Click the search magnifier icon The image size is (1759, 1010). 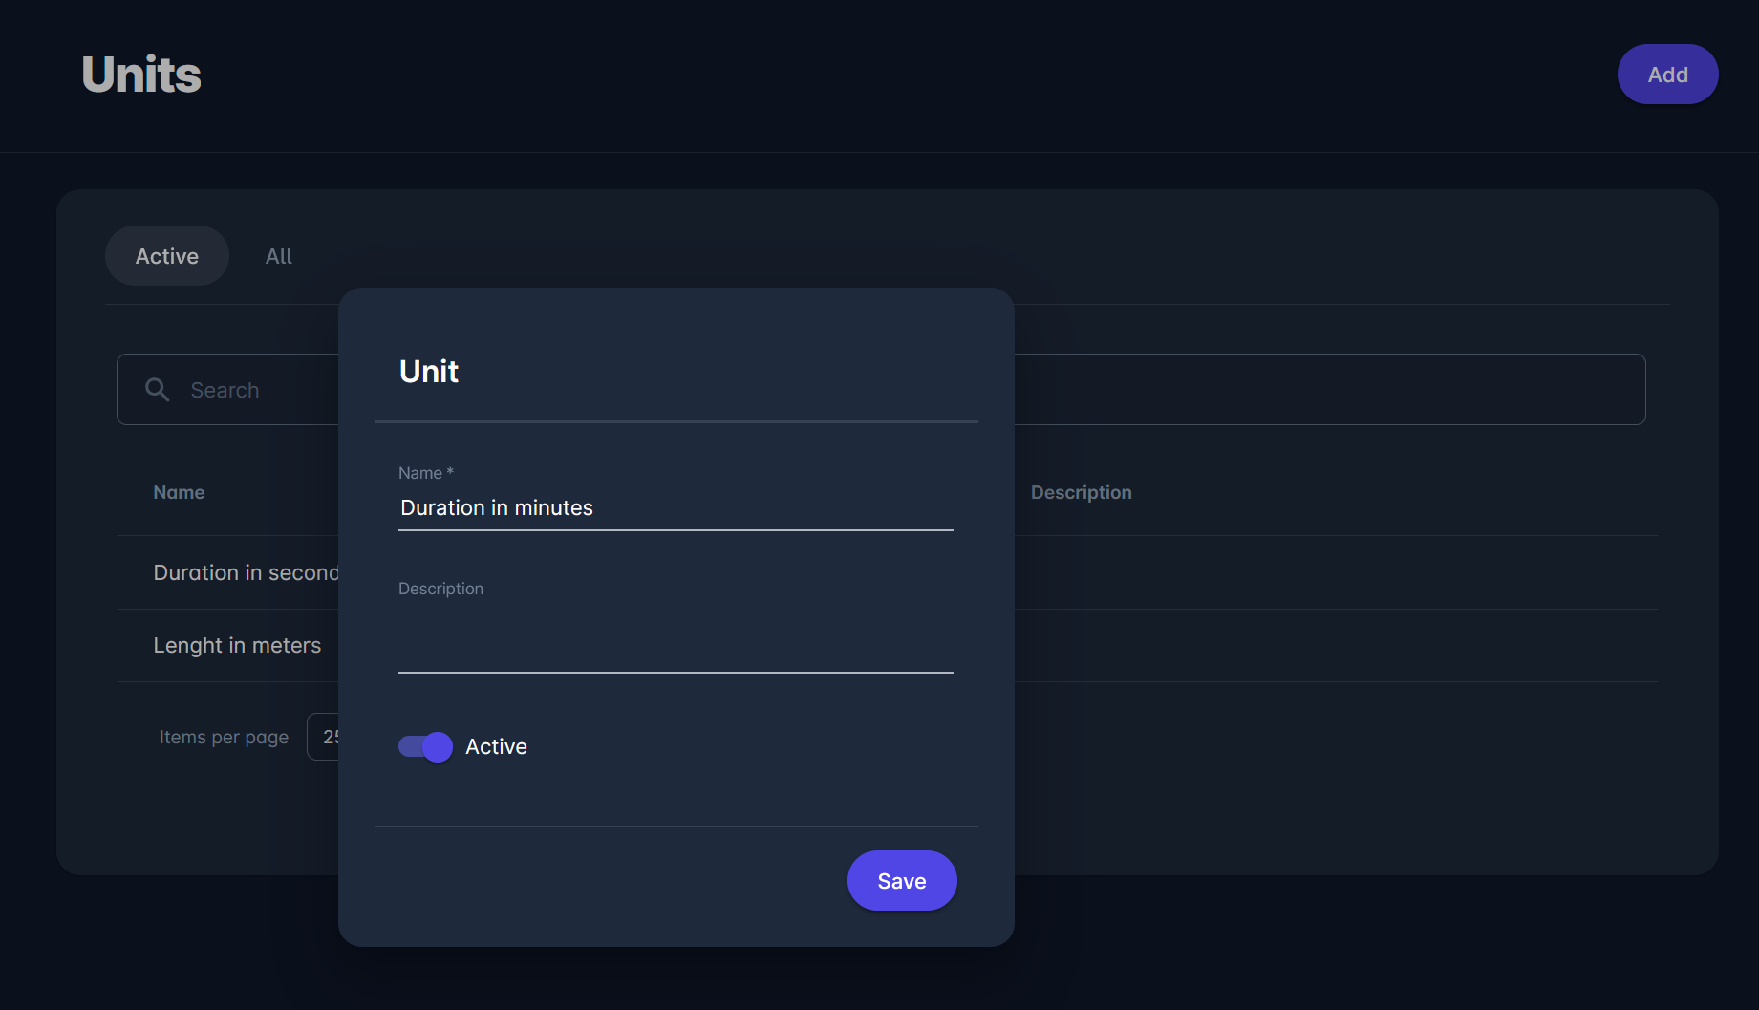157,390
